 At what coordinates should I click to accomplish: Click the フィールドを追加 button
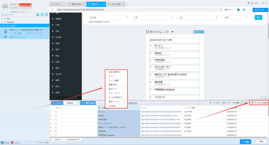[259, 103]
